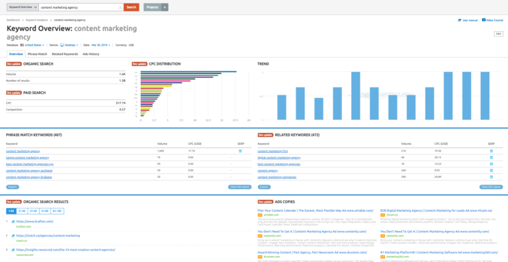Click external link icon beside brafton.com URL
508x262 pixels.
click(13, 222)
